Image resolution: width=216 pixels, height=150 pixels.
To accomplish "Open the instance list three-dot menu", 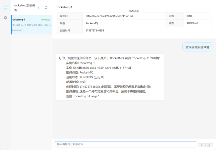I will (x=39, y=8).
